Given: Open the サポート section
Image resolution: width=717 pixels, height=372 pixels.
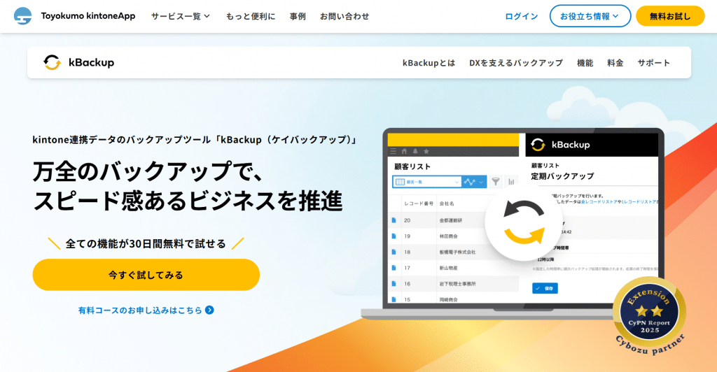Looking at the screenshot, I should coord(653,63).
